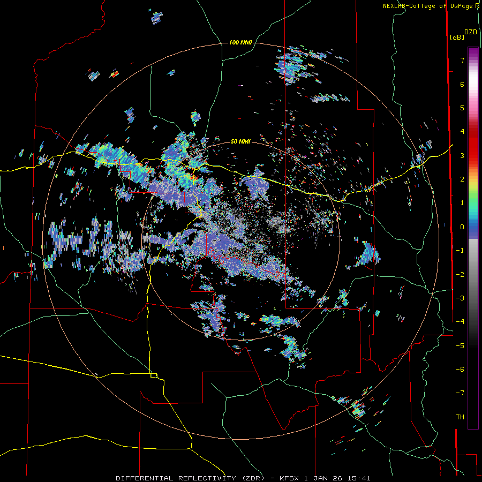Click the "[dB]" units label
Viewport: 482px width, 482px height.
(457, 37)
